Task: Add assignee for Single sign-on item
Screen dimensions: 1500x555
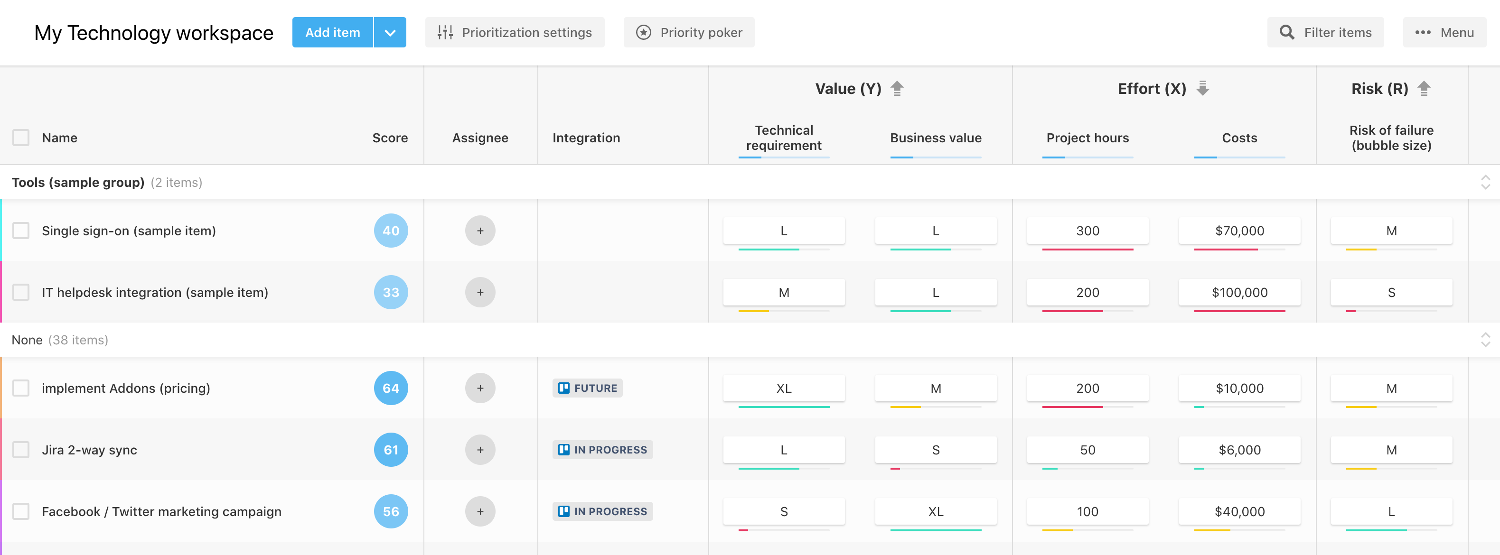Action: click(480, 231)
